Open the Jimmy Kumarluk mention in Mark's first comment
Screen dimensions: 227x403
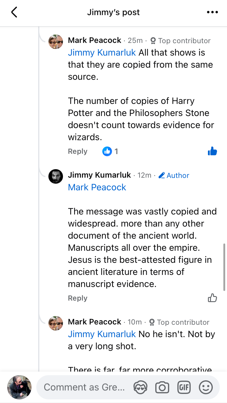click(x=102, y=53)
